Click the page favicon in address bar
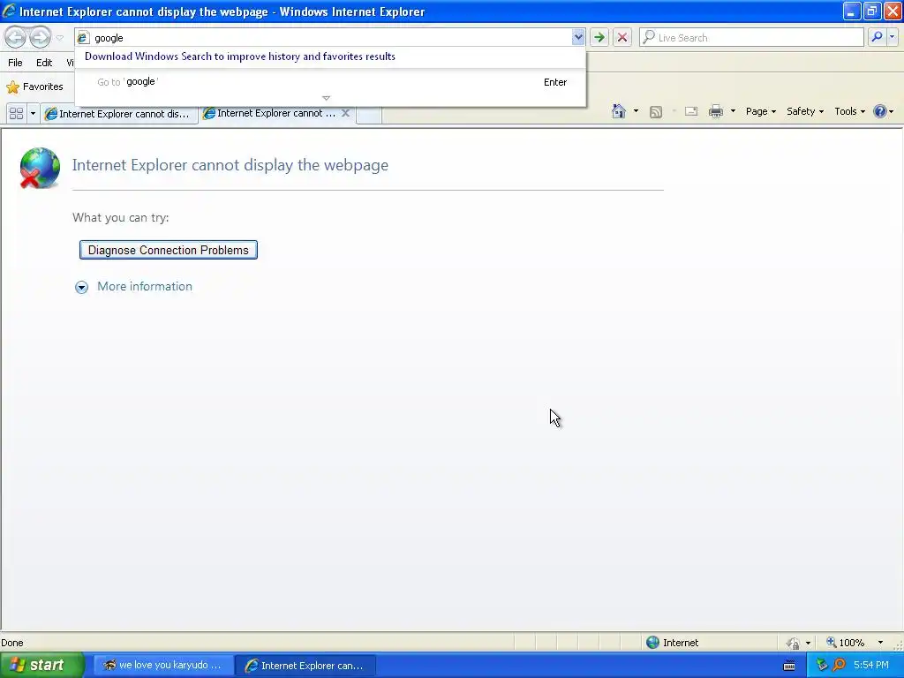The width and height of the screenshot is (904, 678). pos(83,37)
